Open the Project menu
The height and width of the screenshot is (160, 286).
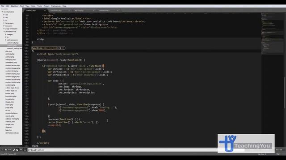[46, 6]
